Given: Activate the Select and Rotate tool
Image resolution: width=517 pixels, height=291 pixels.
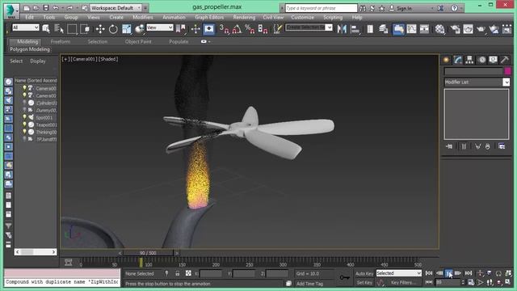Looking at the screenshot, I should click(113, 29).
